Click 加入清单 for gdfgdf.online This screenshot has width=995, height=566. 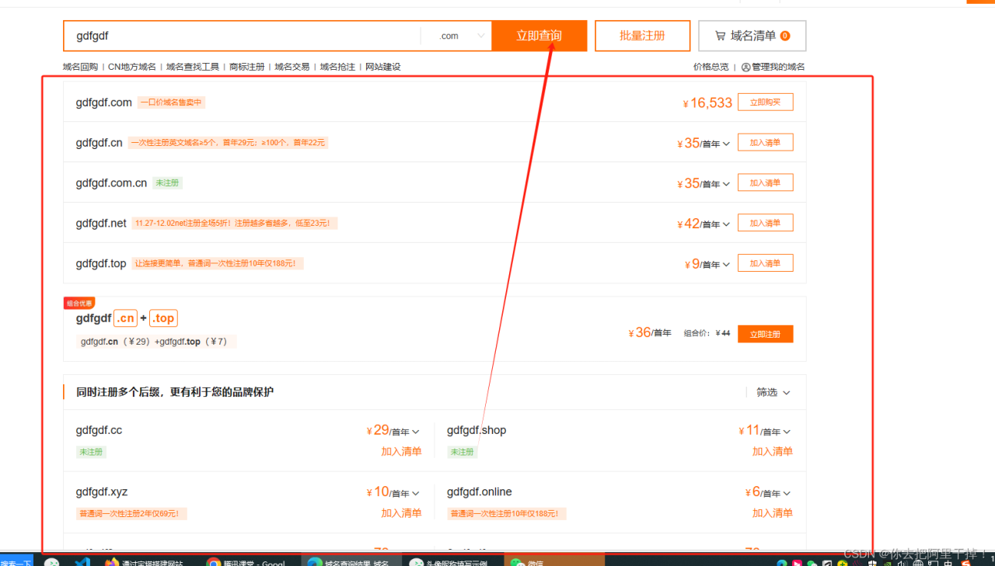[x=773, y=513]
